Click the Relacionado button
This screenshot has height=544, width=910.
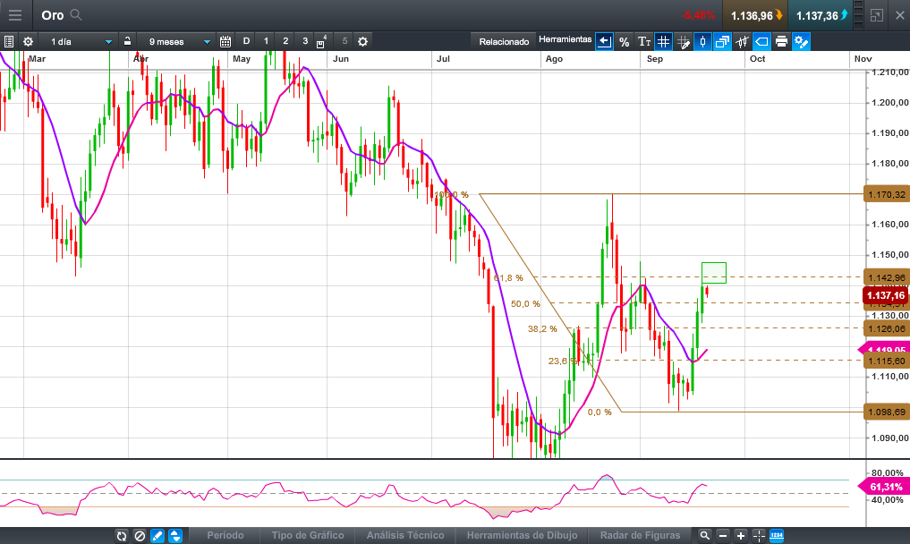pyautogui.click(x=504, y=41)
